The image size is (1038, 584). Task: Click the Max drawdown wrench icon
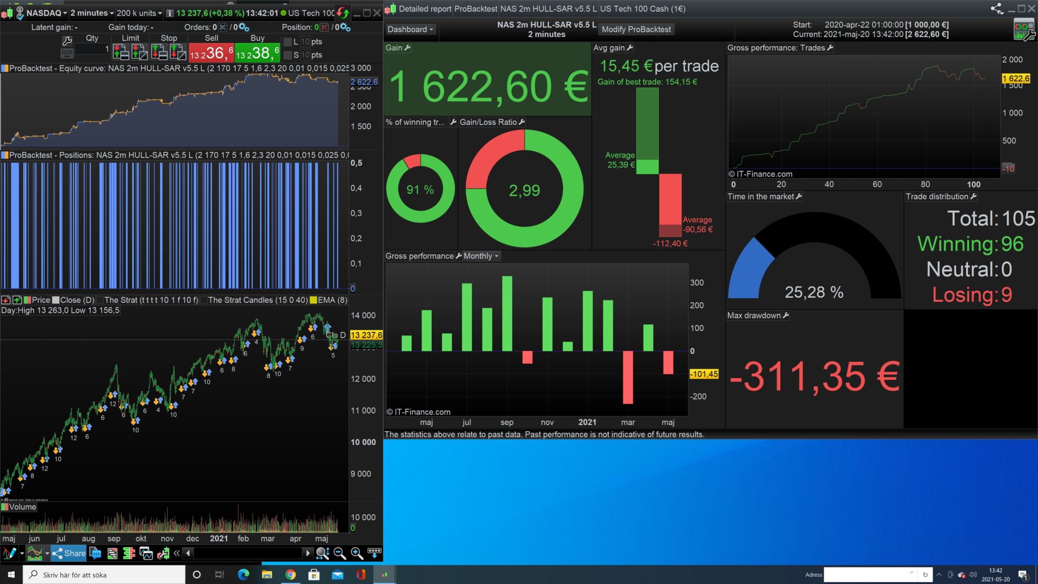tap(786, 315)
